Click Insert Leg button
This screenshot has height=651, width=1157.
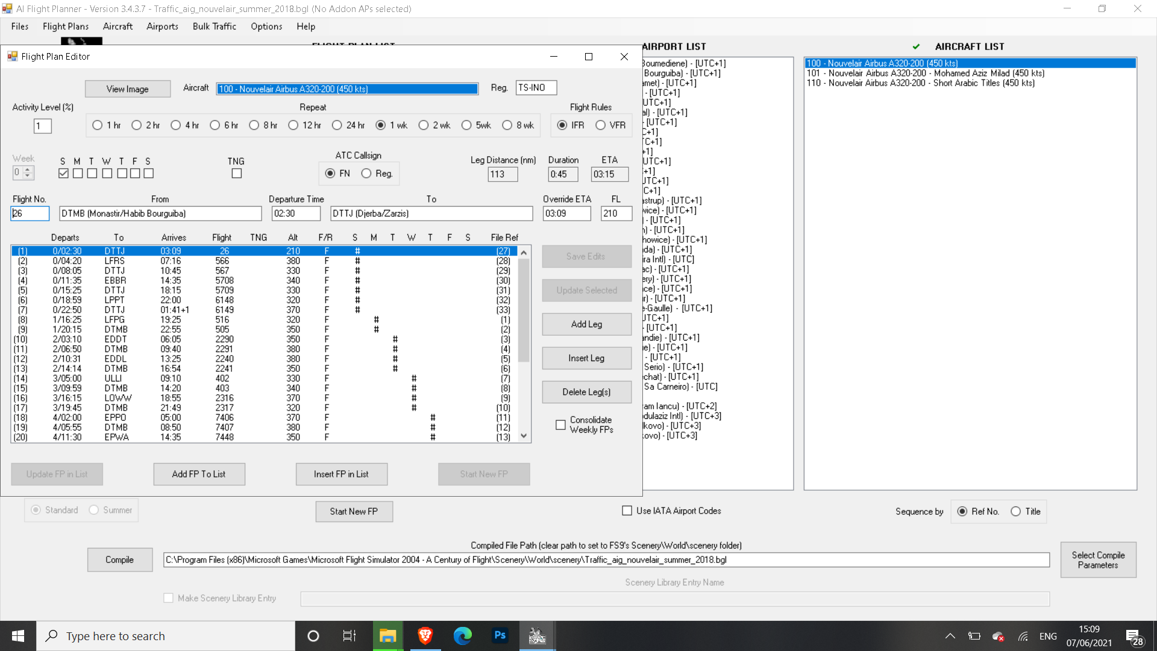pyautogui.click(x=586, y=358)
